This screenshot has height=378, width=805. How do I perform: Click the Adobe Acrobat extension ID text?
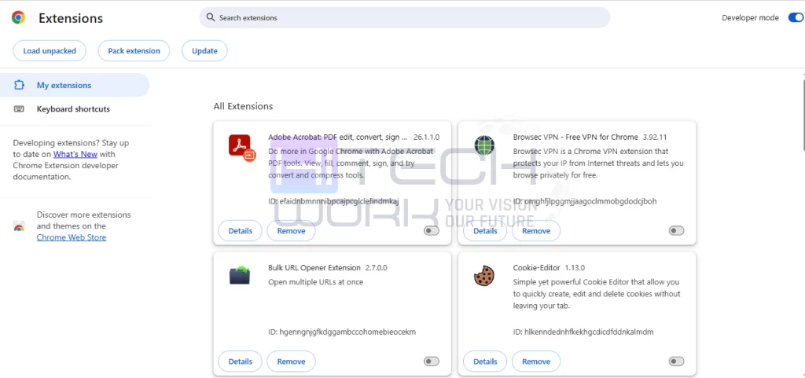pos(333,201)
